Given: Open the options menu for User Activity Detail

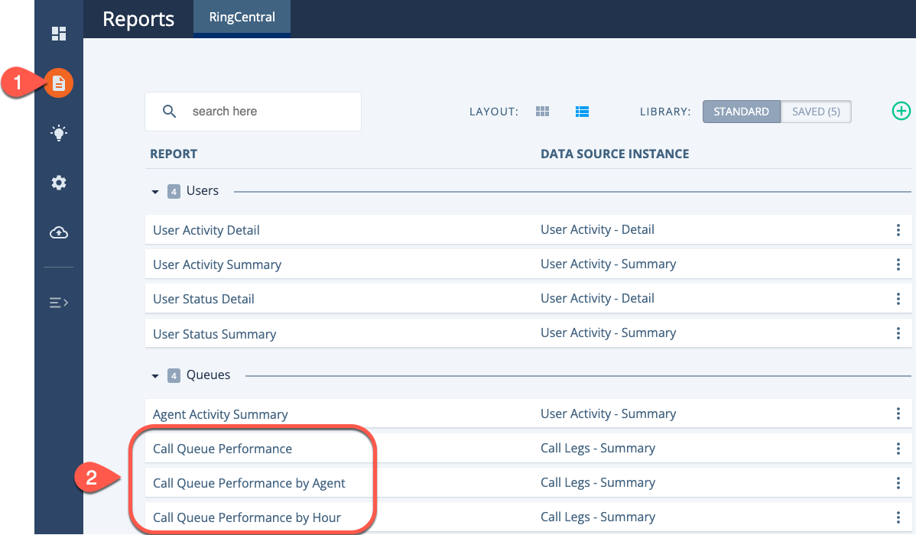Looking at the screenshot, I should (898, 229).
